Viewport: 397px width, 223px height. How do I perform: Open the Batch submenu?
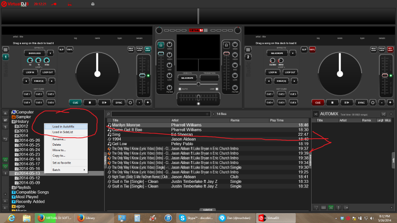66,170
